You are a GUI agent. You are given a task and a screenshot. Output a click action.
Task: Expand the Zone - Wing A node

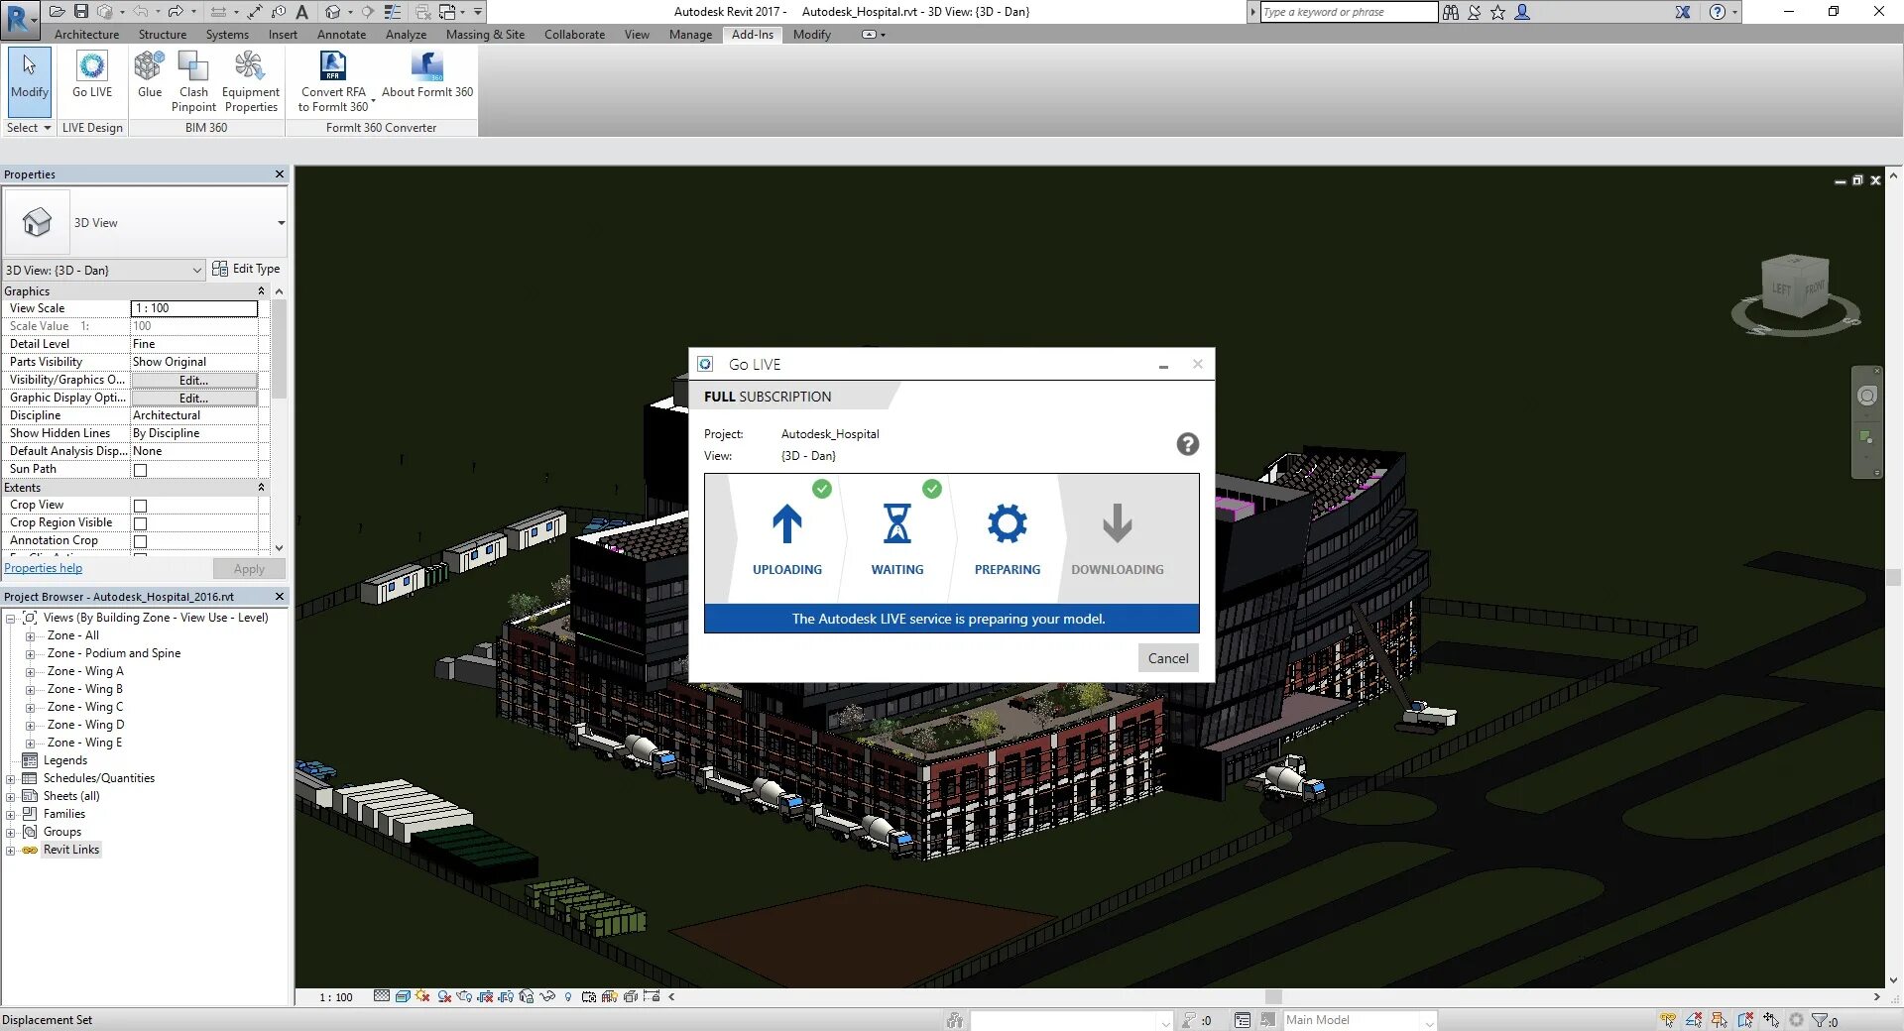coord(30,672)
